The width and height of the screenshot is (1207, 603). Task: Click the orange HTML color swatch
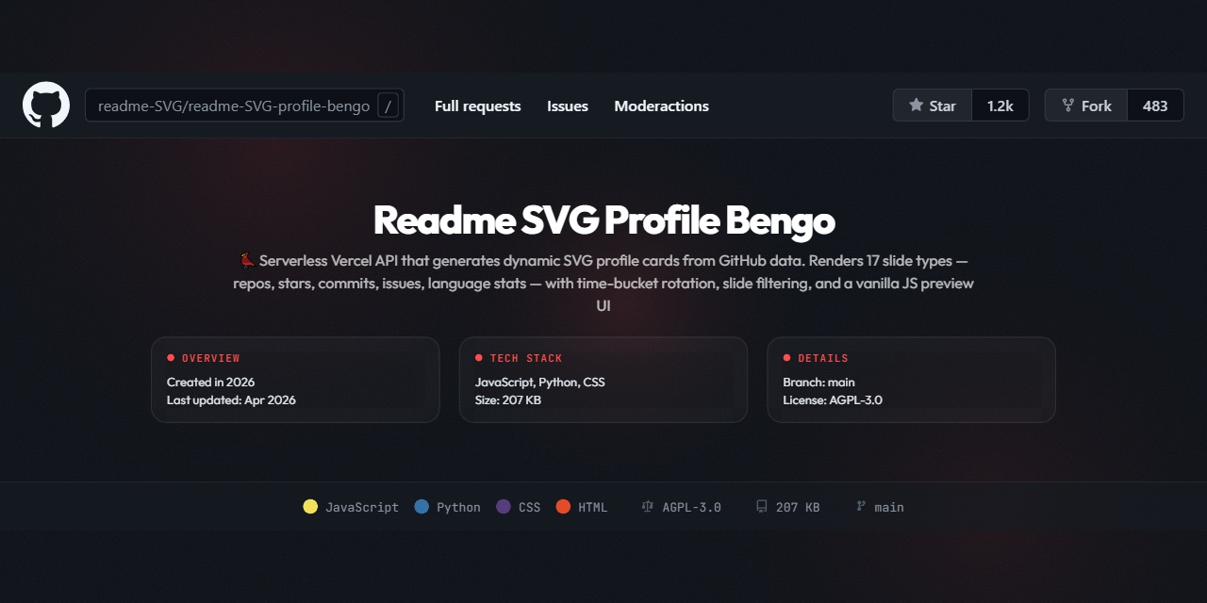point(562,506)
